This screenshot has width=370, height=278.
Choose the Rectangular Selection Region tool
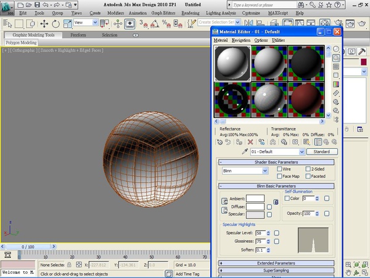click(19, 23)
